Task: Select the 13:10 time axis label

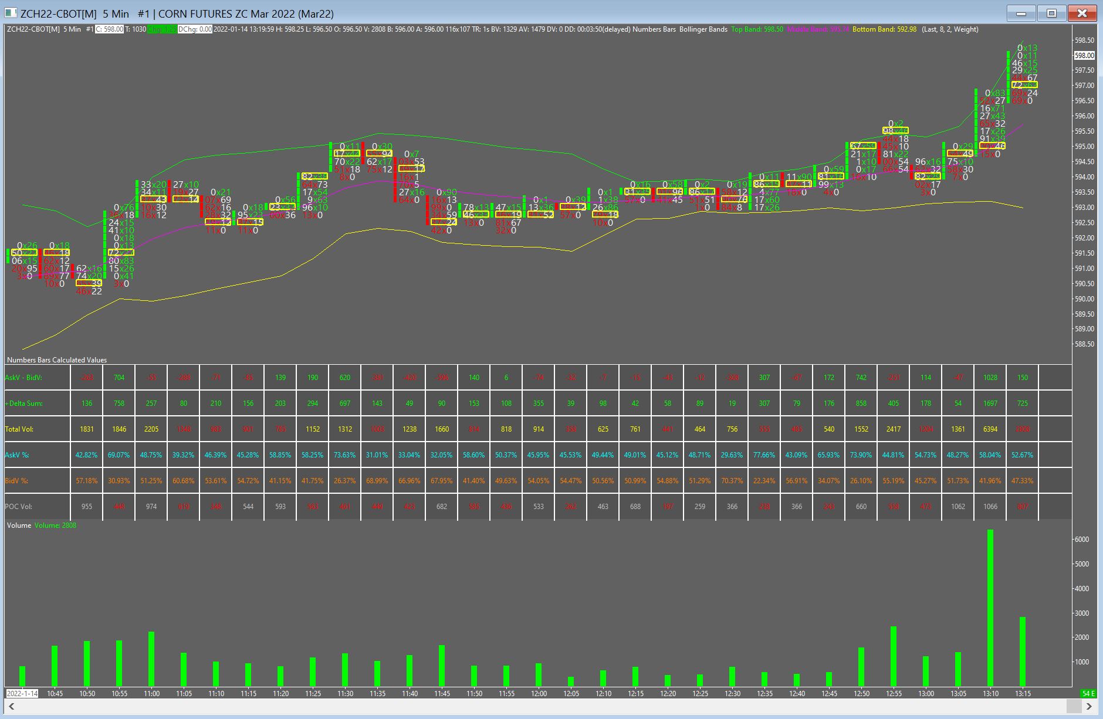Action: [x=990, y=693]
